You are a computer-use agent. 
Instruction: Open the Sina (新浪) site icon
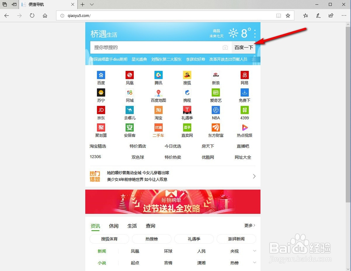click(216, 75)
